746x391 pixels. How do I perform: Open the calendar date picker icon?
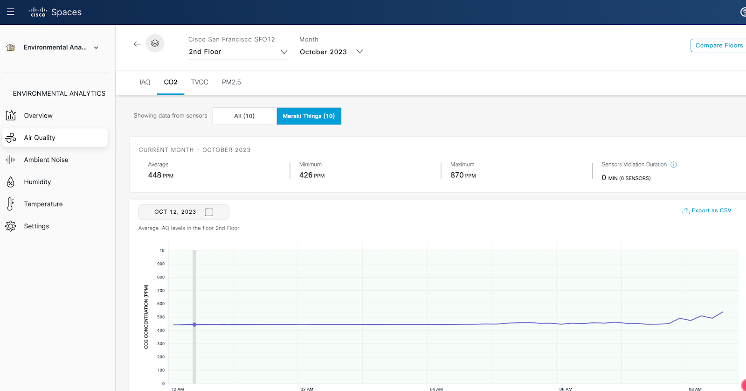[209, 212]
